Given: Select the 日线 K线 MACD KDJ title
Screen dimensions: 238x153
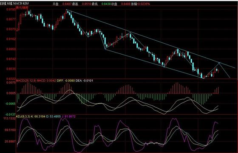Looking at the screenshot, I should [x=14, y=3].
